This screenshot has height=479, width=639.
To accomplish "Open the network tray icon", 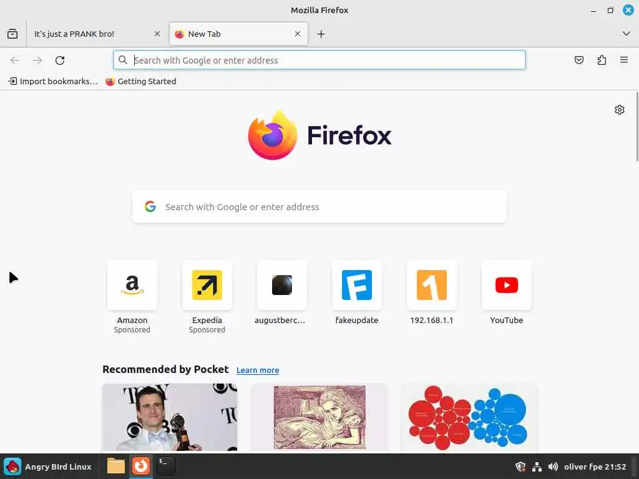I will point(537,467).
